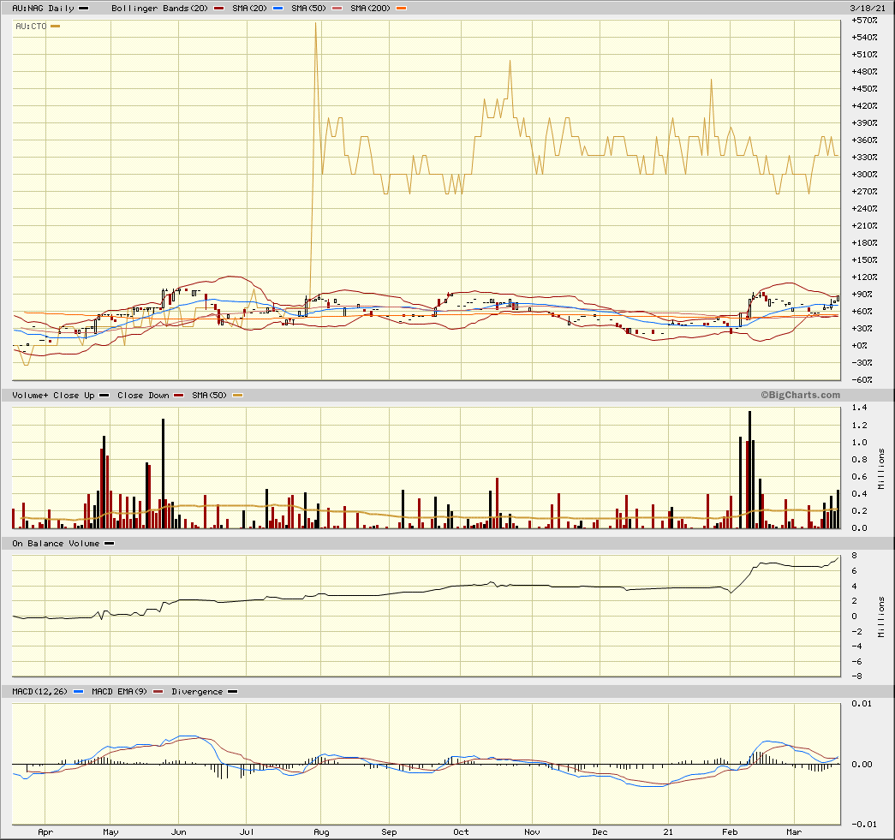Click the +570% price axis label
895x840 pixels.
point(864,20)
